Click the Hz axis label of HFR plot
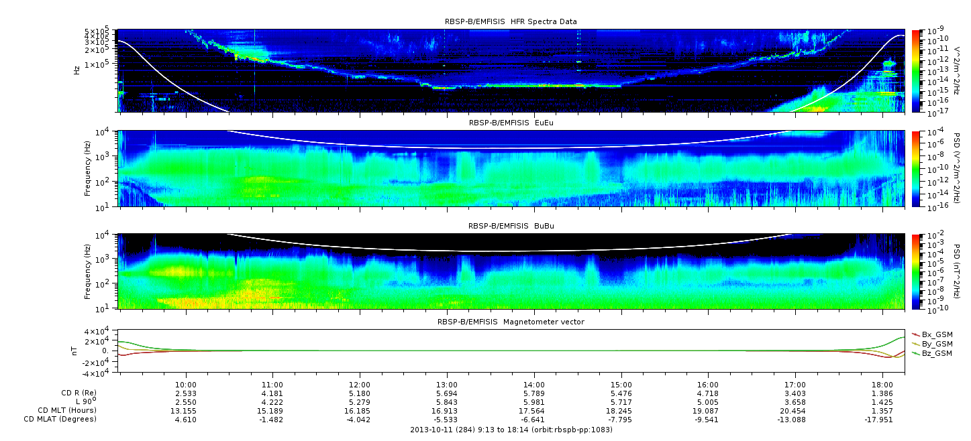Image resolution: width=971 pixels, height=441 pixels. coord(78,70)
